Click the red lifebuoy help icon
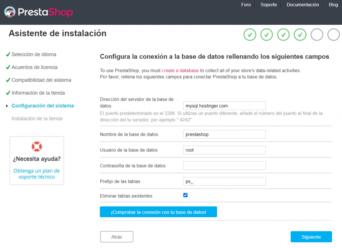Viewport: 342px width, 248px height. 37,146
